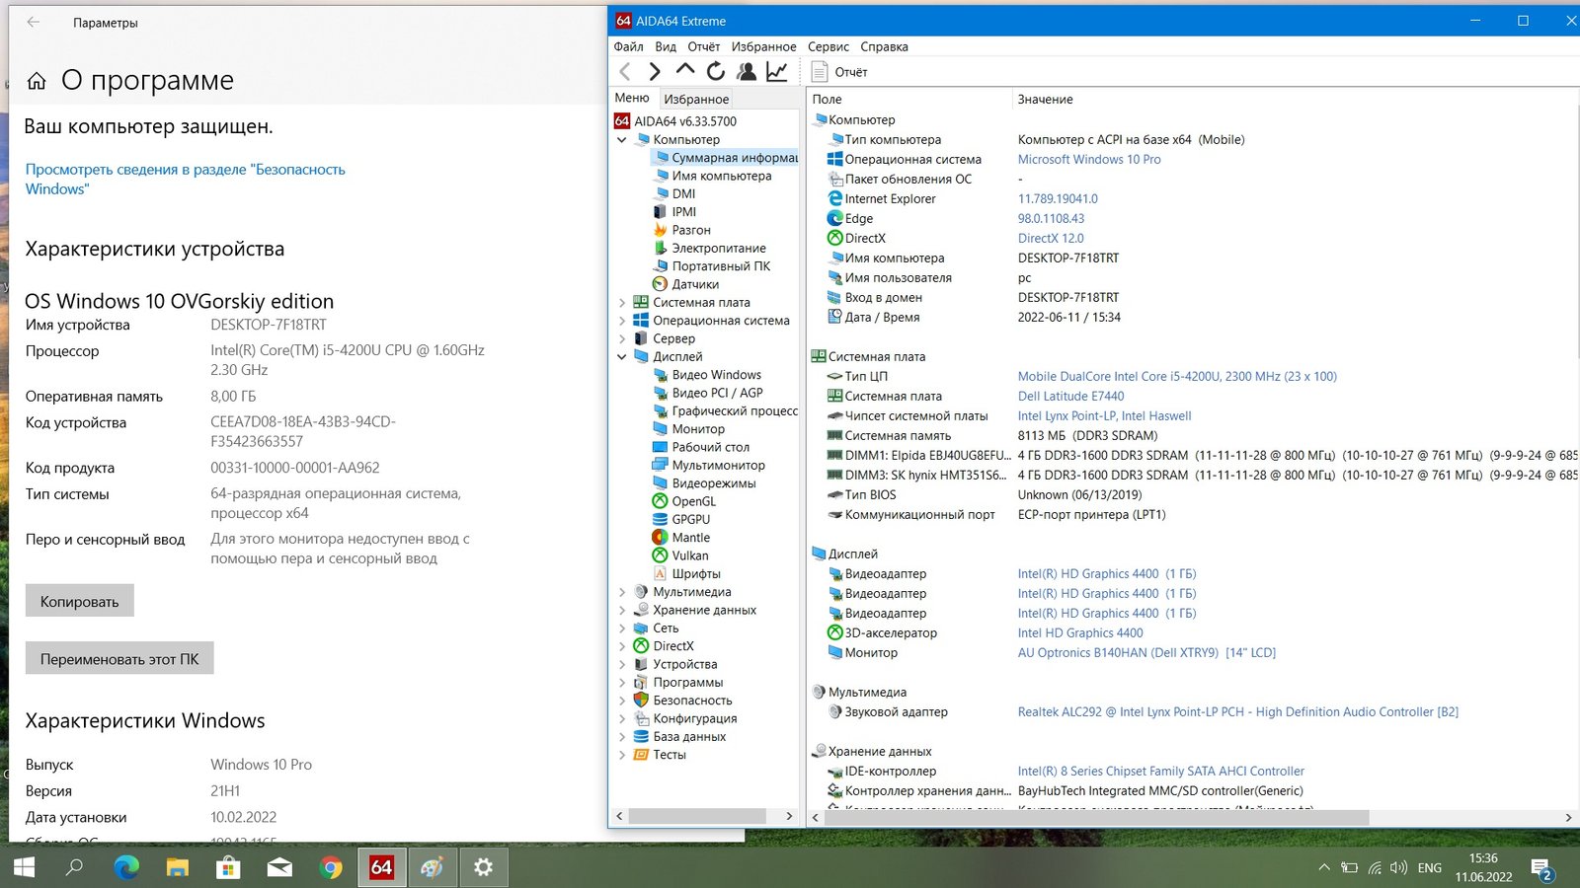Click Microsoft Windows 10 Pro value link

(x=1089, y=159)
